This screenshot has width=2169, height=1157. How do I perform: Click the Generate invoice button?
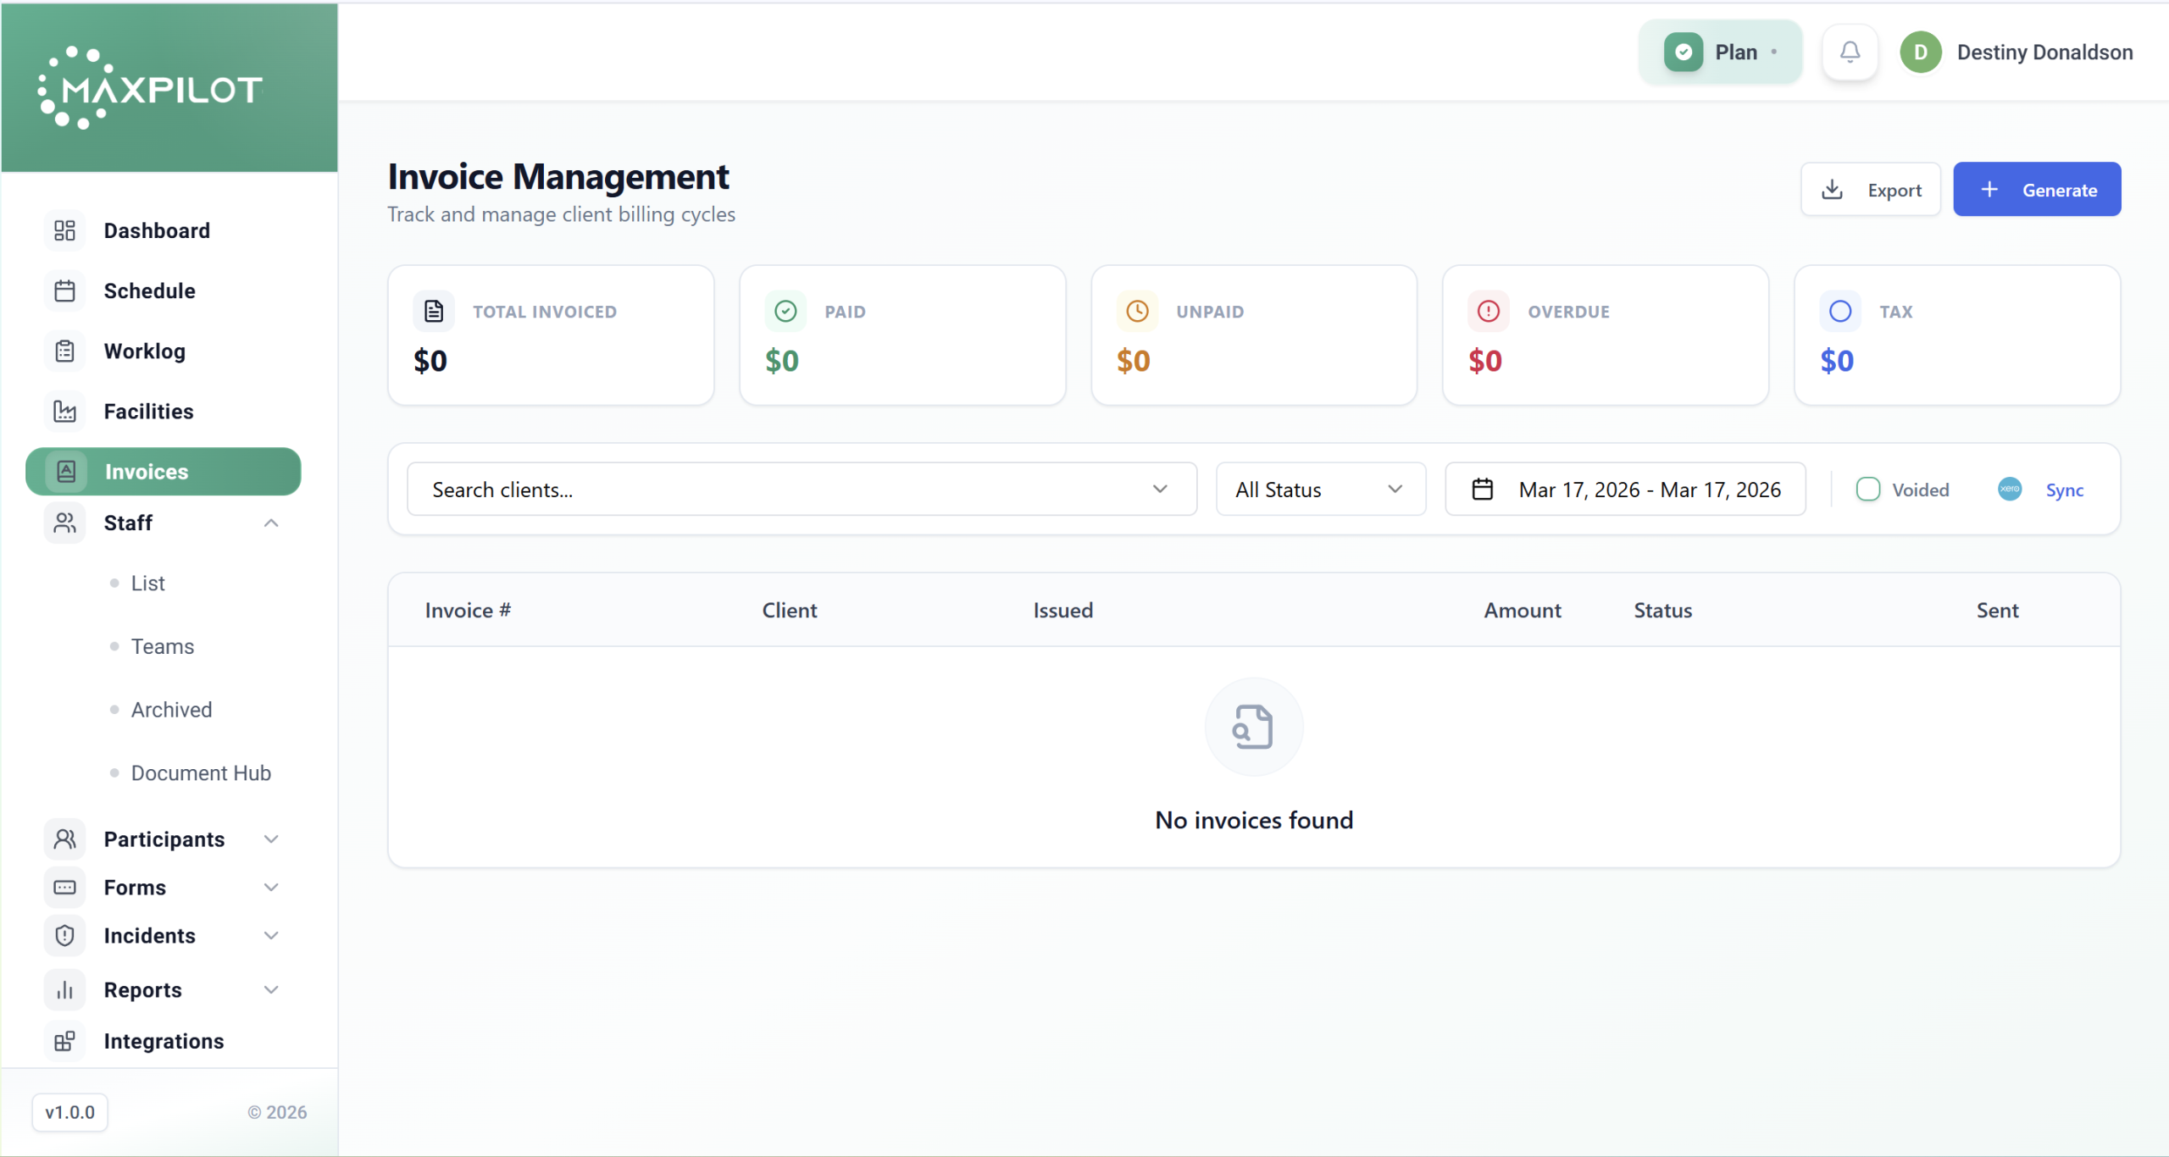coord(2036,190)
